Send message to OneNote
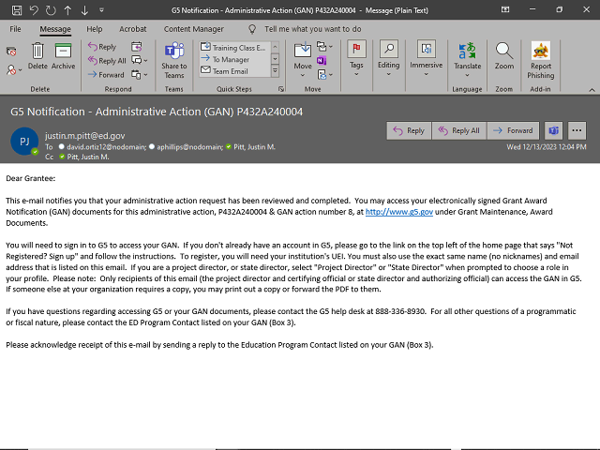This screenshot has height=450, width=600. point(322,60)
